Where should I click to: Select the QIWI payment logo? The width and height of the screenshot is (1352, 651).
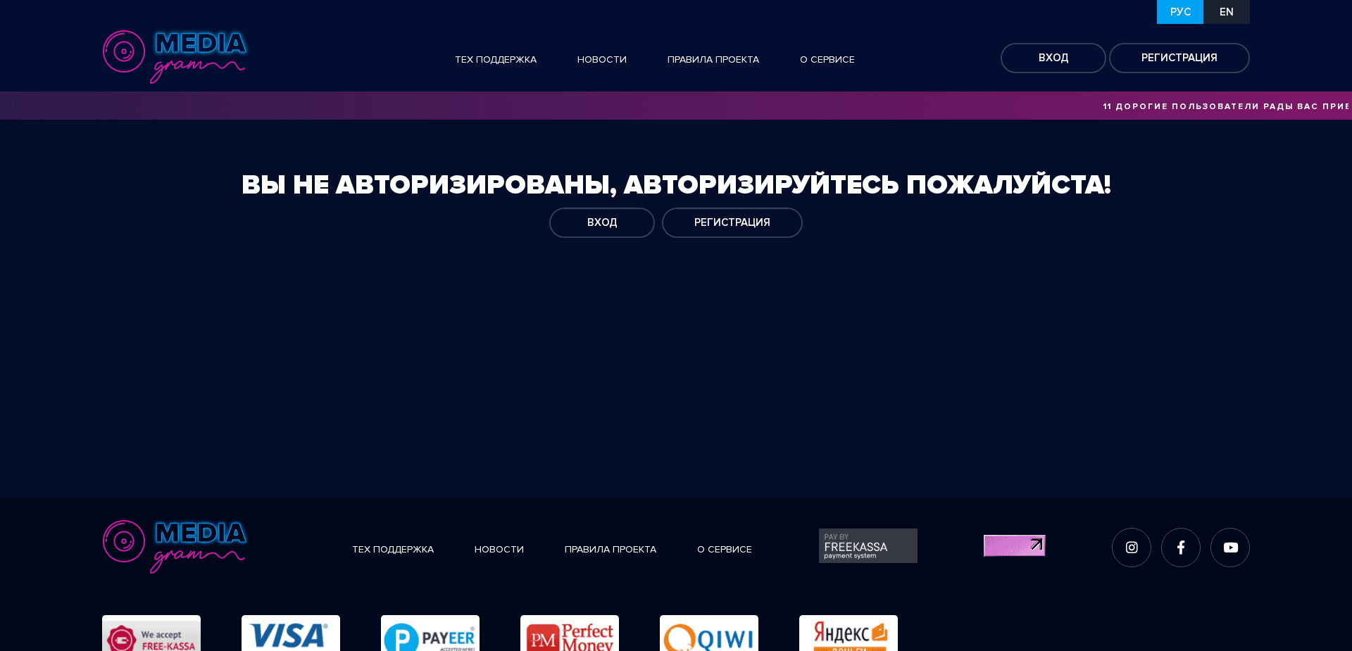click(708, 636)
